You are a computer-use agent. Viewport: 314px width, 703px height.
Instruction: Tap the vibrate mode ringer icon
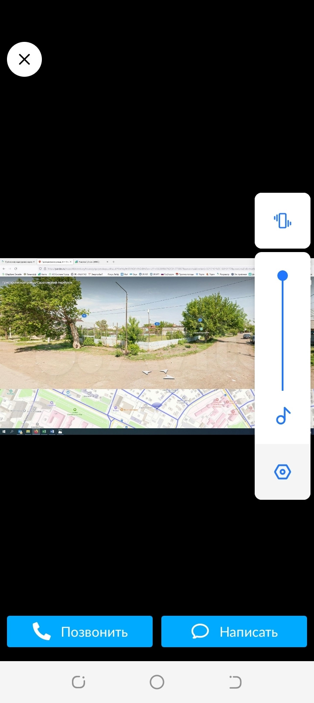click(283, 221)
